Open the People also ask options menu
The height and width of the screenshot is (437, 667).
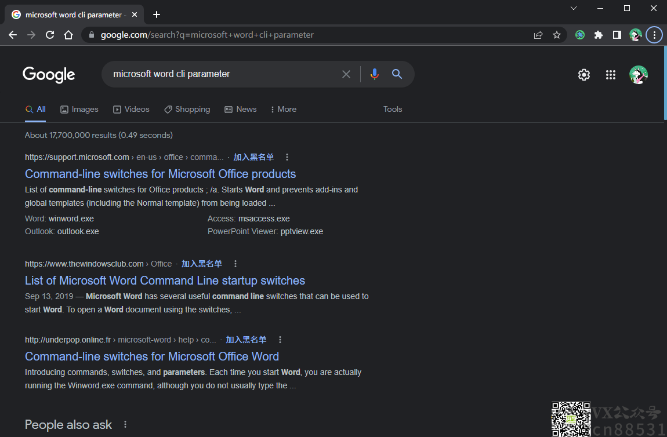tap(125, 424)
